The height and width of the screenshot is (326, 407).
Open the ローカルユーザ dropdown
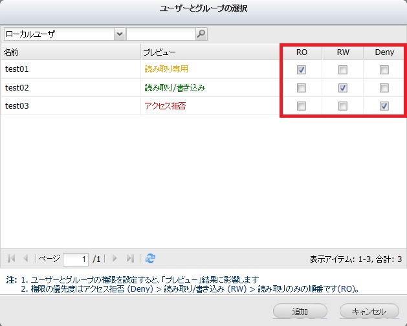(x=119, y=34)
